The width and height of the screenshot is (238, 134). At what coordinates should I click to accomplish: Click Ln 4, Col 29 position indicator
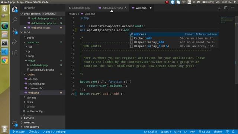tap(151, 132)
